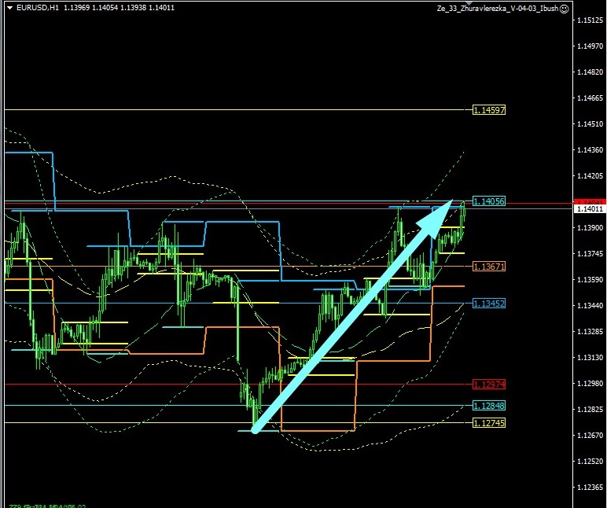Click the OHLC values in the chart header
Viewport: 607px width, 508px height.
[x=120, y=8]
